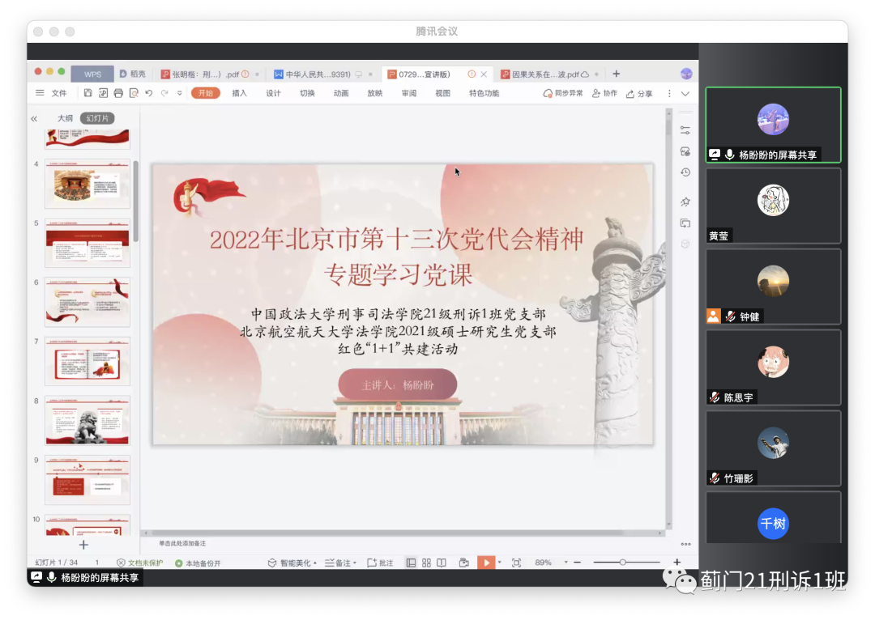Switch to the 张明楷 pdf document tab

pyautogui.click(x=209, y=74)
